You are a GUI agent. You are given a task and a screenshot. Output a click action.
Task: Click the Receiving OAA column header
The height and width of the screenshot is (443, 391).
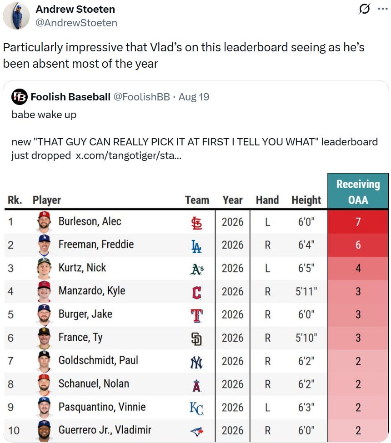click(358, 192)
